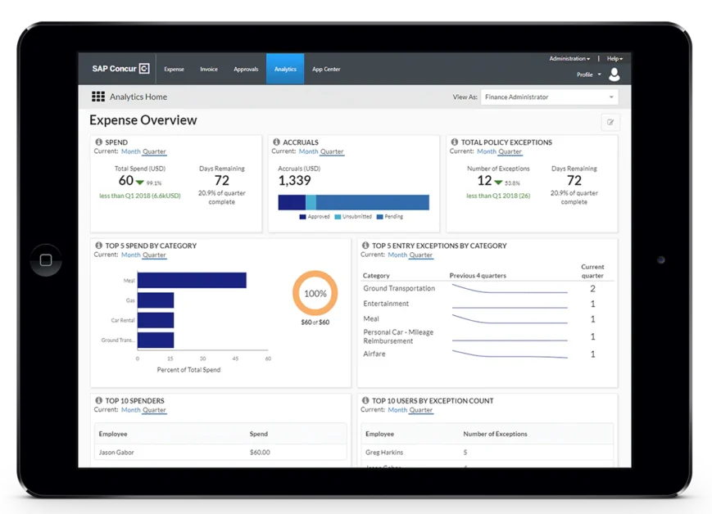Viewport: 712px width, 514px height.
Task: Click info icon next to Spend
Action: click(x=98, y=142)
